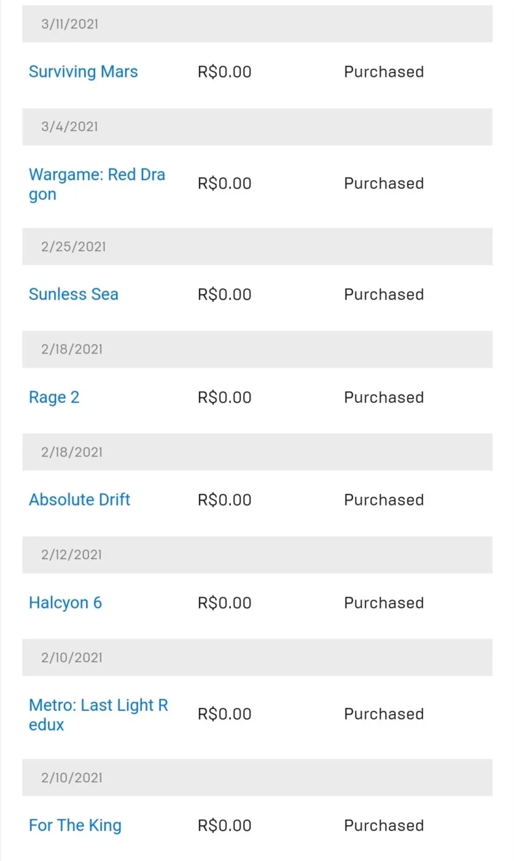Open the For The King link

pyautogui.click(x=75, y=825)
